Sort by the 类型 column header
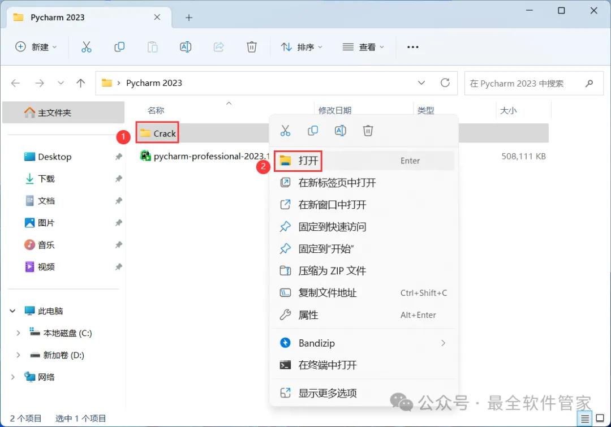611x427 pixels. tap(425, 111)
